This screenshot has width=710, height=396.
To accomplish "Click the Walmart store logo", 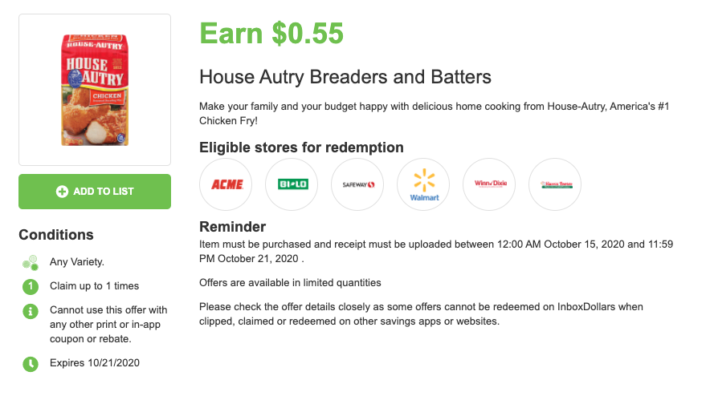I will [x=423, y=184].
